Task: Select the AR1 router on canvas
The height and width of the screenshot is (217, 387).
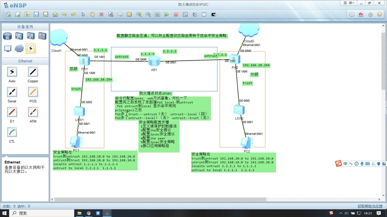Action: (x=154, y=61)
